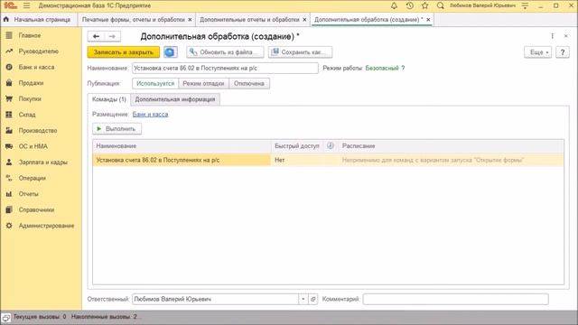Close the Дополнительная обработка (создание) tab
578x325 pixels.
point(428,20)
